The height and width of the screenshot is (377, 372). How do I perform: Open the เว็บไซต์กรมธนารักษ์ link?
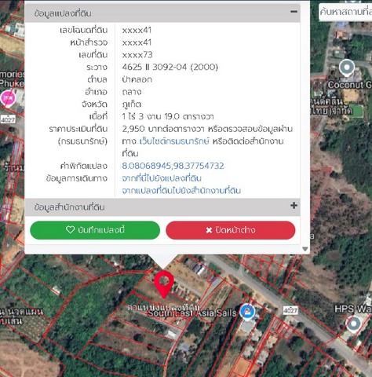(174, 141)
